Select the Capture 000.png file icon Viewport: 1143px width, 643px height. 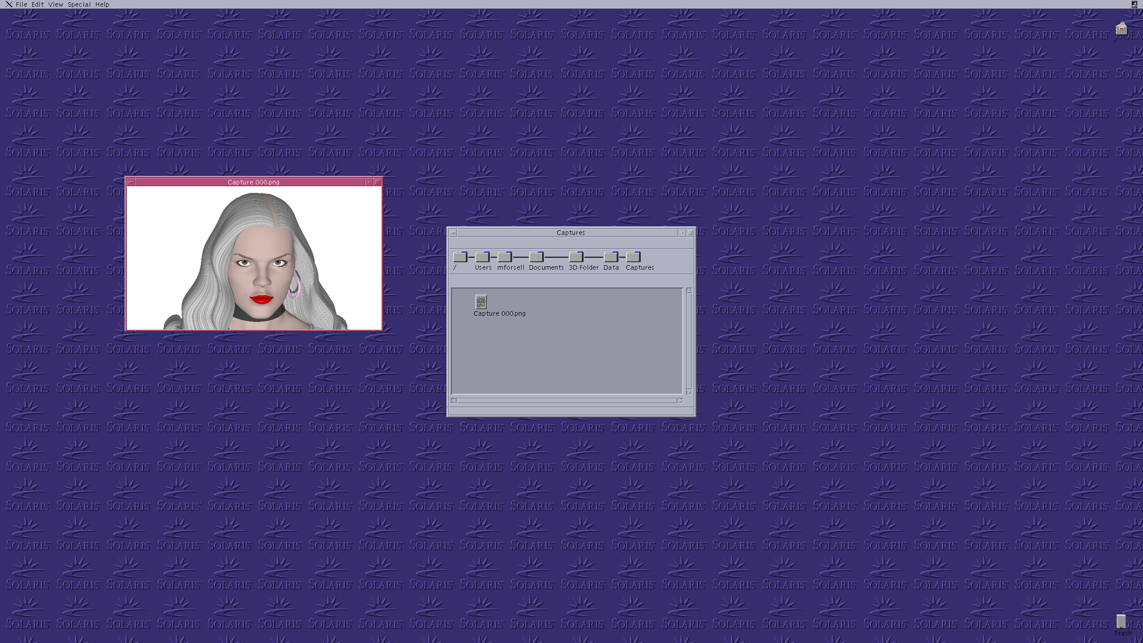(481, 302)
